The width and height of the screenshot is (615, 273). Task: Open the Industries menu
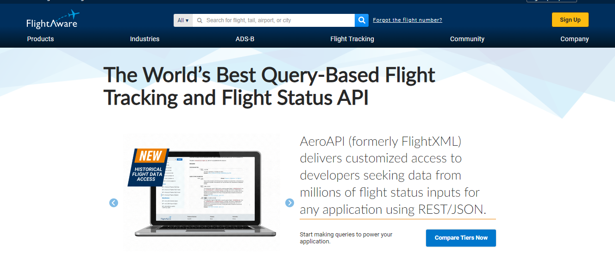pyautogui.click(x=144, y=39)
